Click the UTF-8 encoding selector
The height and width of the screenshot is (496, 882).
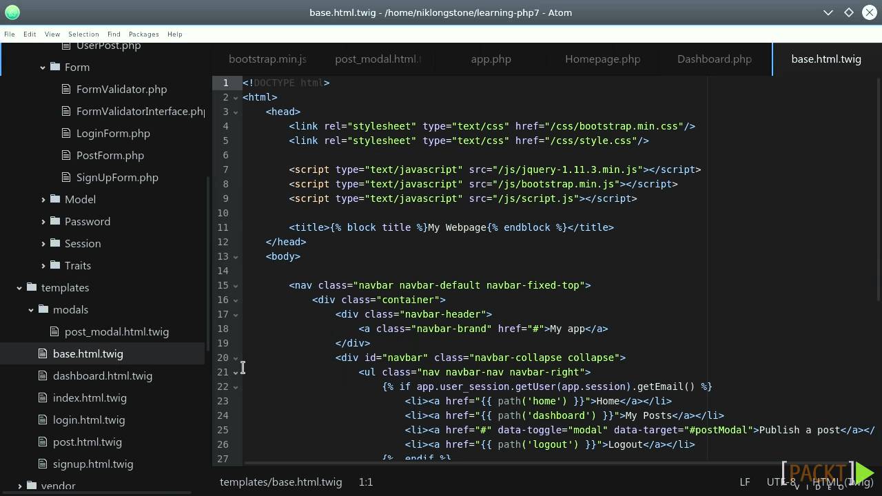[781, 482]
